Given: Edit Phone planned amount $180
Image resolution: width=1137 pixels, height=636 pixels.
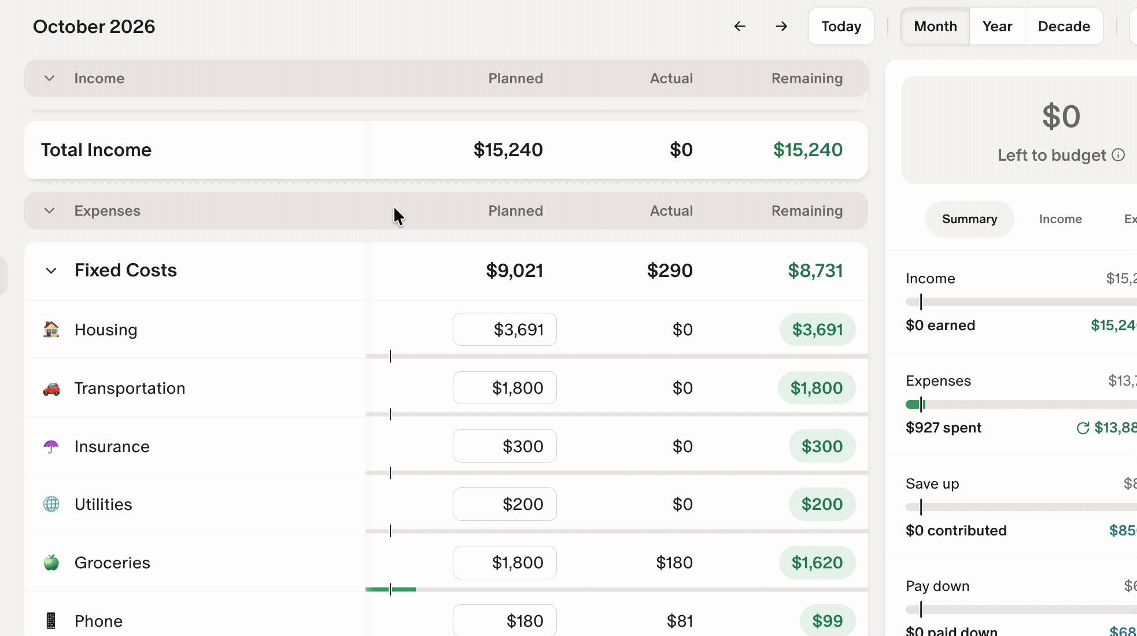Looking at the screenshot, I should point(505,621).
